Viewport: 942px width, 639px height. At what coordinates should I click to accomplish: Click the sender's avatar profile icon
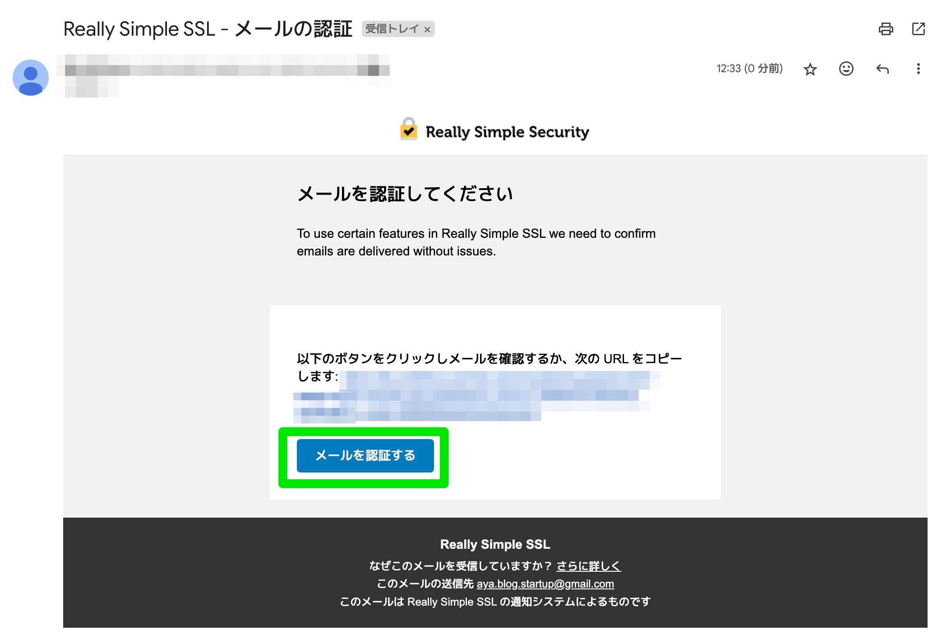32,75
